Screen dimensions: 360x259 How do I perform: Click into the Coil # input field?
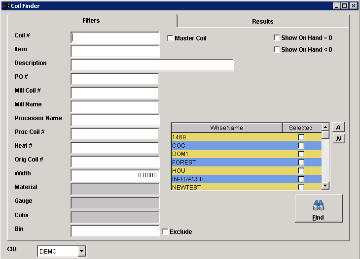click(115, 37)
